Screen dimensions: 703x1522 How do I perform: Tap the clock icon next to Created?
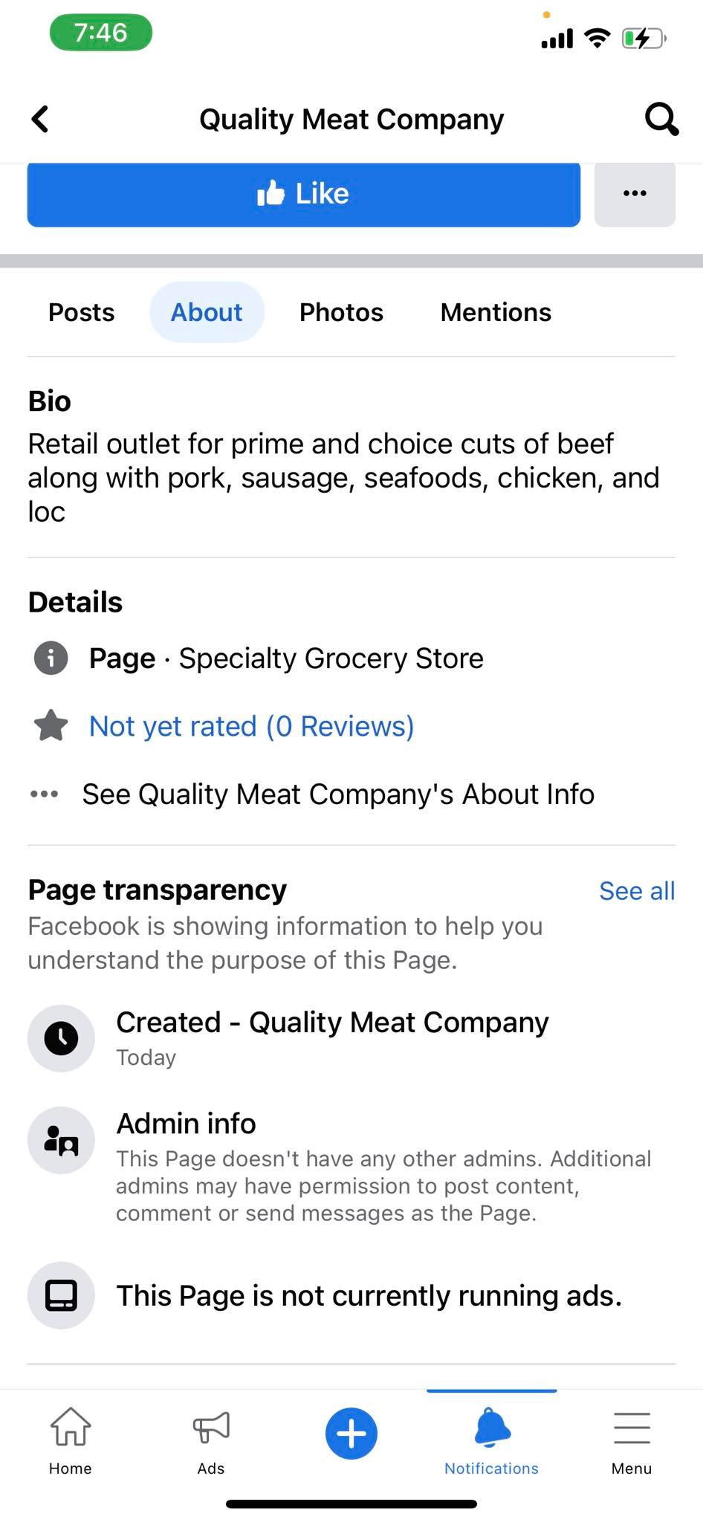coord(61,1038)
